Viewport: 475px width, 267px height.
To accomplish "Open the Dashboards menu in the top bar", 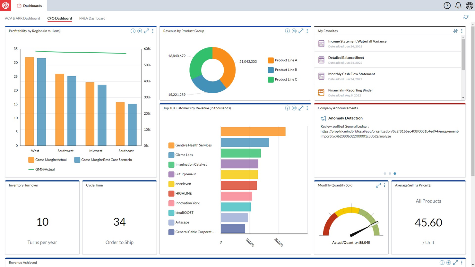I will point(29,5).
